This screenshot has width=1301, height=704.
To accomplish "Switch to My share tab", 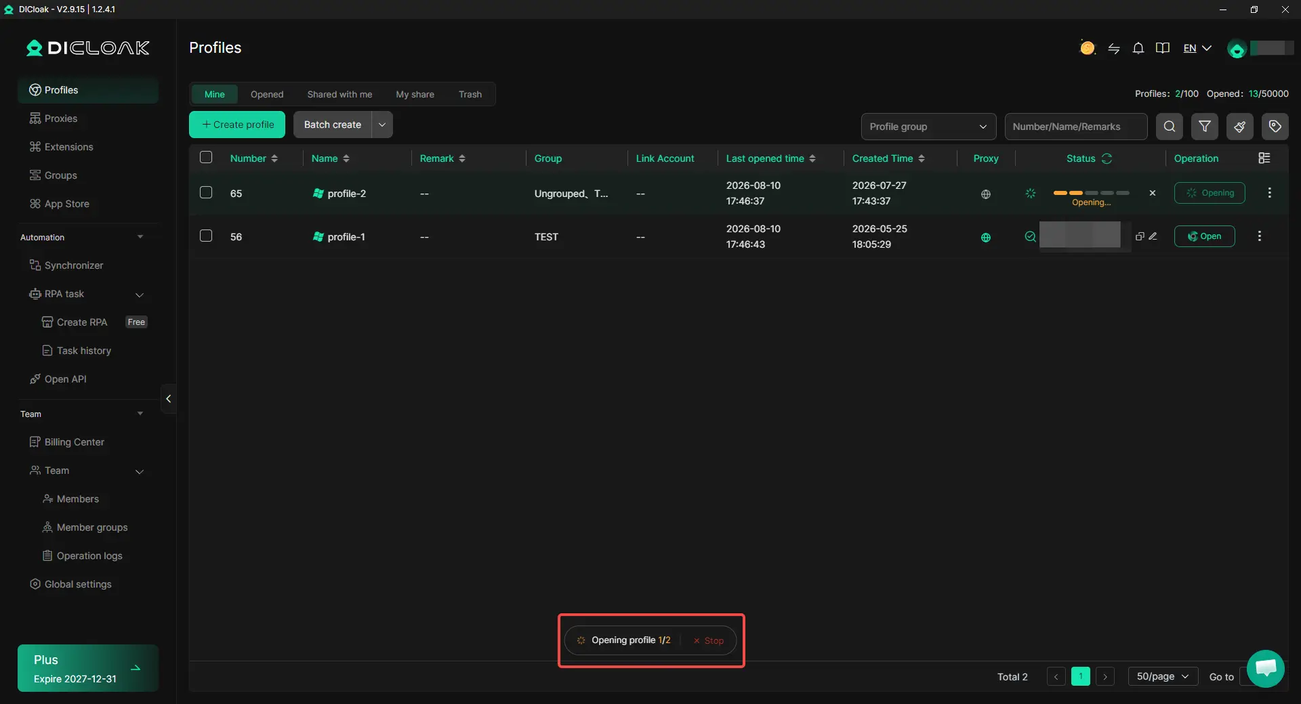I will tap(415, 94).
